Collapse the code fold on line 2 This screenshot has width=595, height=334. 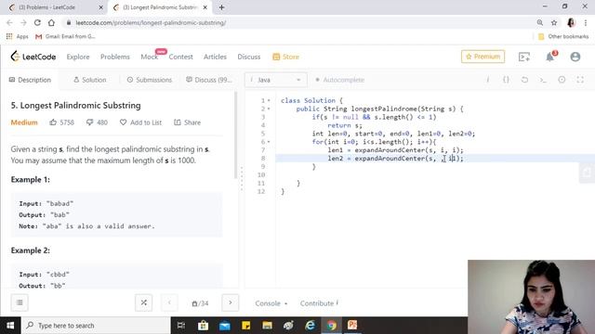(269, 109)
